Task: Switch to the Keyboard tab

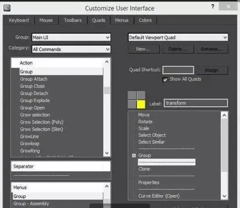Action: coord(19,21)
